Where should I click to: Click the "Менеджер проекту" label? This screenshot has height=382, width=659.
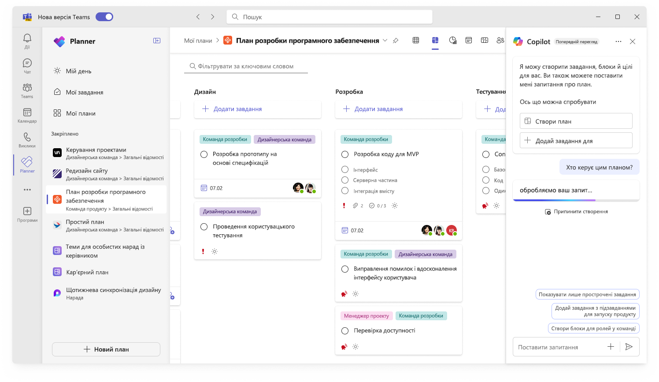(367, 316)
